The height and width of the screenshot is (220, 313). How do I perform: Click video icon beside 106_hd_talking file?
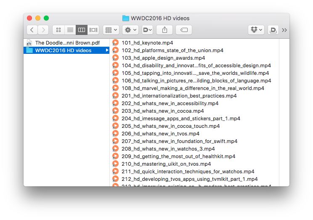click(x=115, y=81)
